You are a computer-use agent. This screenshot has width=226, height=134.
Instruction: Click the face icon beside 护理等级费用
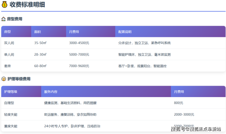[x=3, y=79]
